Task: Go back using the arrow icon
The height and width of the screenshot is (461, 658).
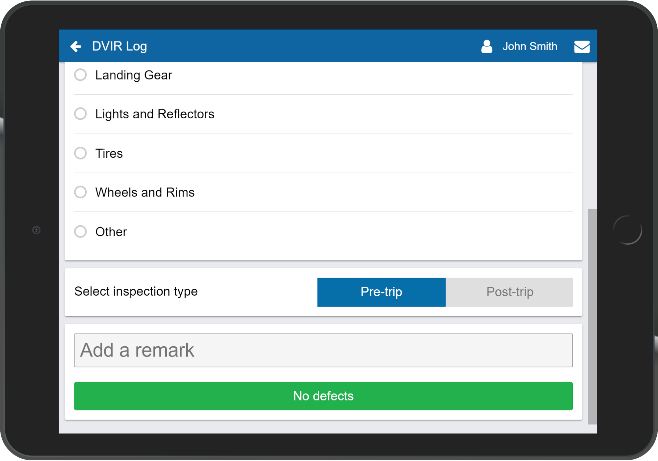Action: tap(76, 46)
